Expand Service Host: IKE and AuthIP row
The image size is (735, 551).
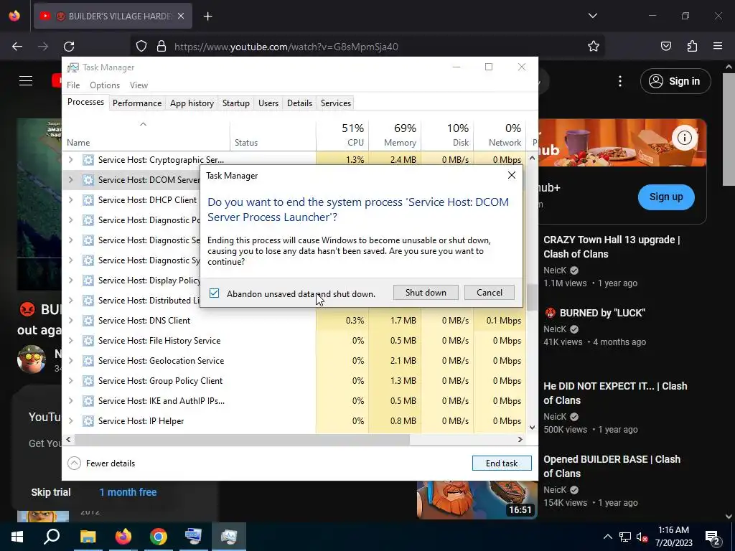click(x=71, y=401)
